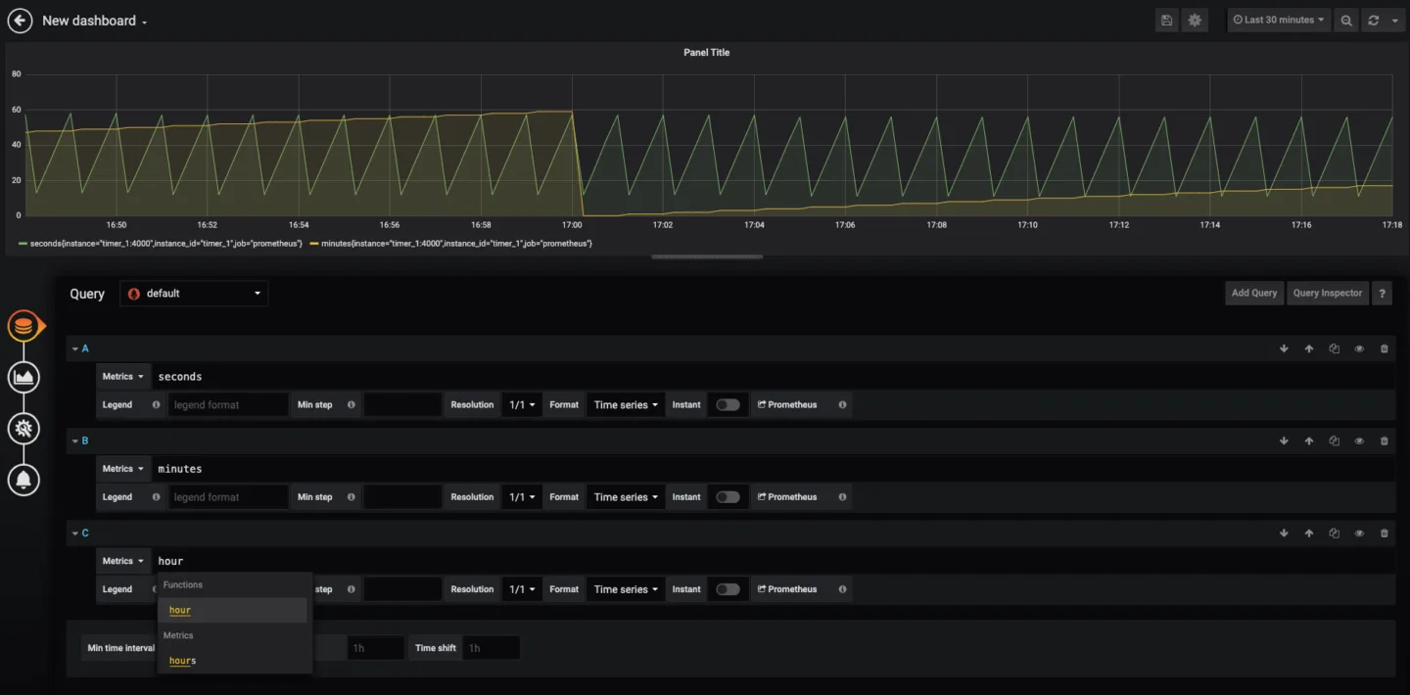The width and height of the screenshot is (1410, 695).
Task: Enable the Instant toggle for query A
Action: click(728, 404)
